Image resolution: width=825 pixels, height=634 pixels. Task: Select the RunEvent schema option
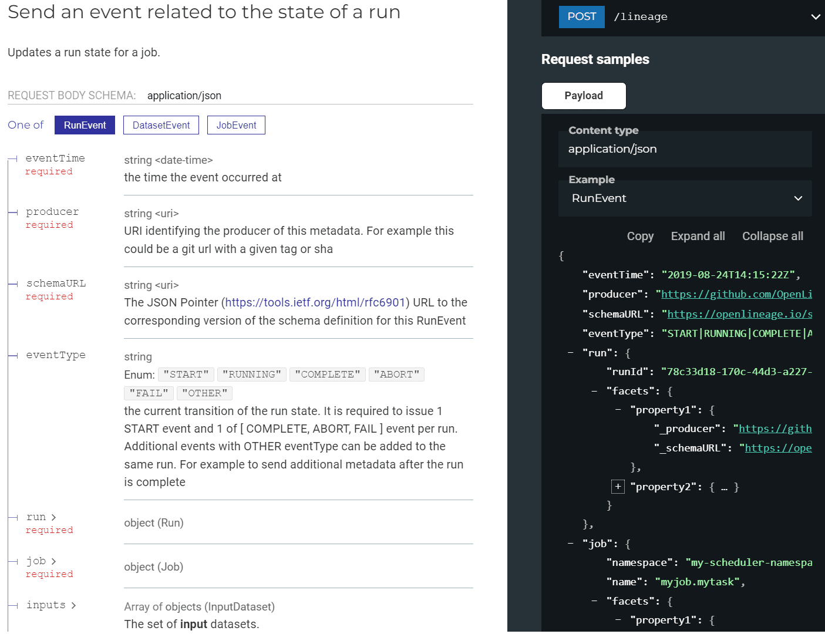click(x=85, y=125)
